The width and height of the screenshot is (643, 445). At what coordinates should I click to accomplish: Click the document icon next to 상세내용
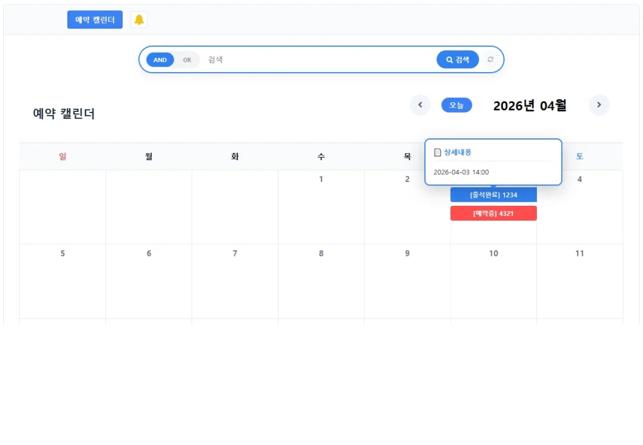437,152
